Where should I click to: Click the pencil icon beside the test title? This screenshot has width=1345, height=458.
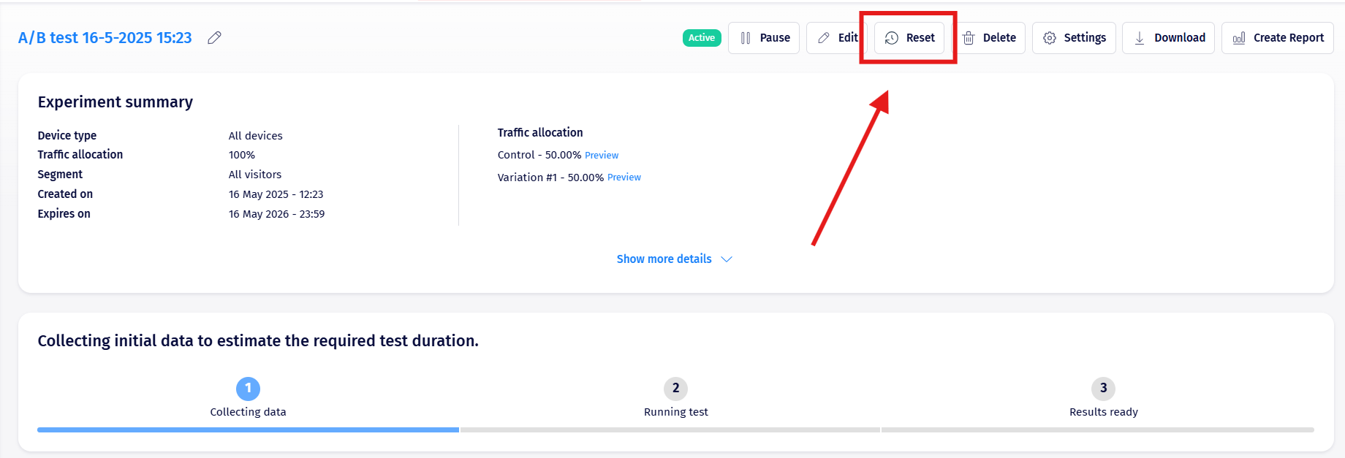(214, 38)
